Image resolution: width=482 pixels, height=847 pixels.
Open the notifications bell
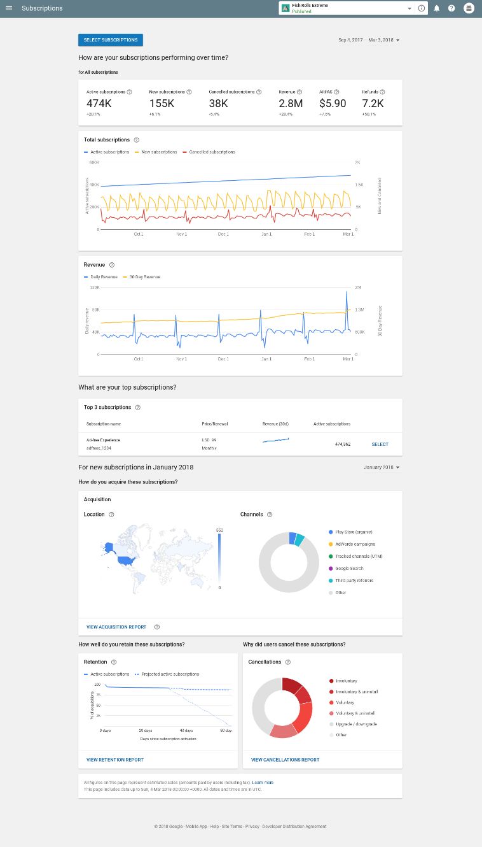click(437, 8)
